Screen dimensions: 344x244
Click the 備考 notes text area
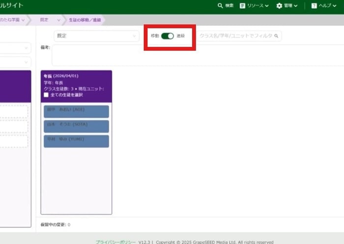(197, 55)
